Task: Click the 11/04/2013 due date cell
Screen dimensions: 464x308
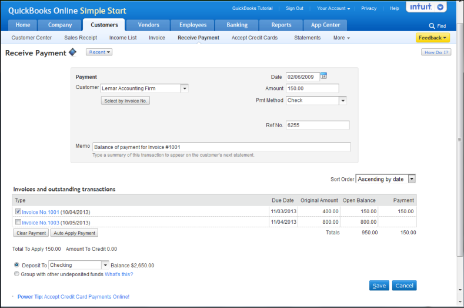Action: pyautogui.click(x=283, y=222)
